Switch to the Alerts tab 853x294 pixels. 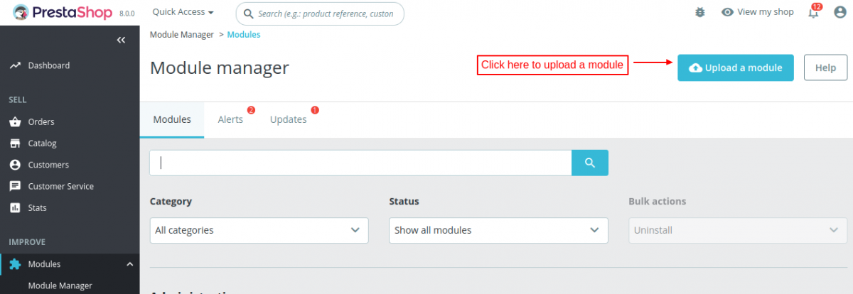coord(230,119)
